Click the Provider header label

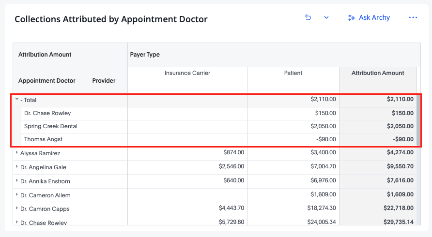click(x=104, y=81)
